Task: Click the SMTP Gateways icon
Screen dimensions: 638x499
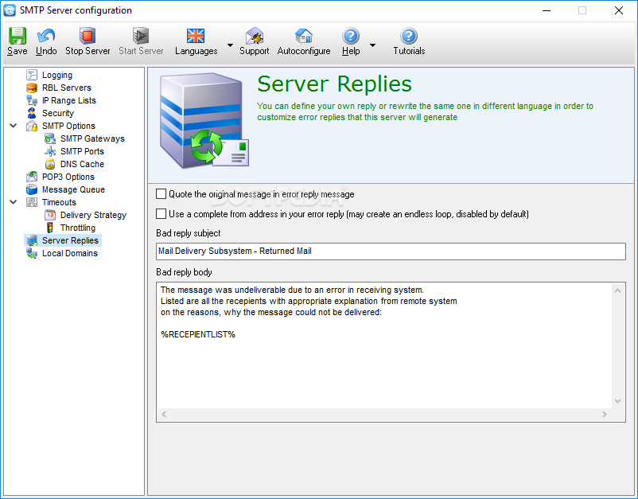Action: coord(50,138)
